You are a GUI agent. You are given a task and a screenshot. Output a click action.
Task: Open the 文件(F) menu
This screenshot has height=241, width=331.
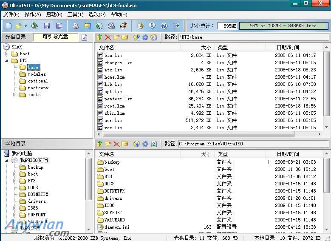point(11,14)
